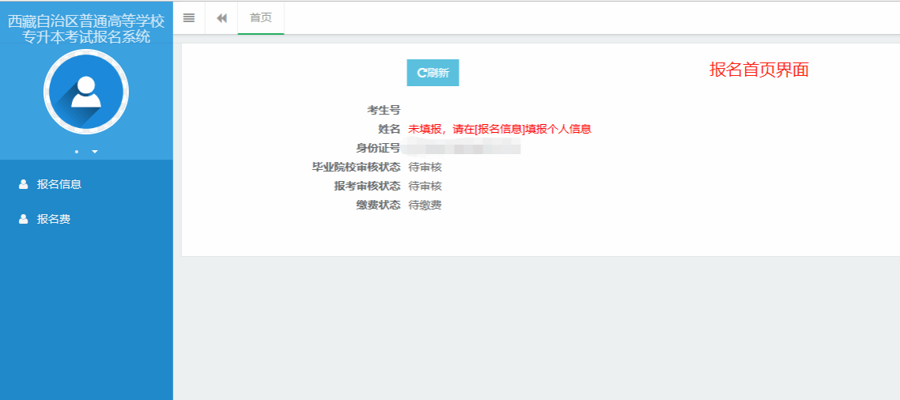Viewport: 900px width, 400px height.
Task: Click the red 报名首页界面 heading
Action: coord(758,70)
